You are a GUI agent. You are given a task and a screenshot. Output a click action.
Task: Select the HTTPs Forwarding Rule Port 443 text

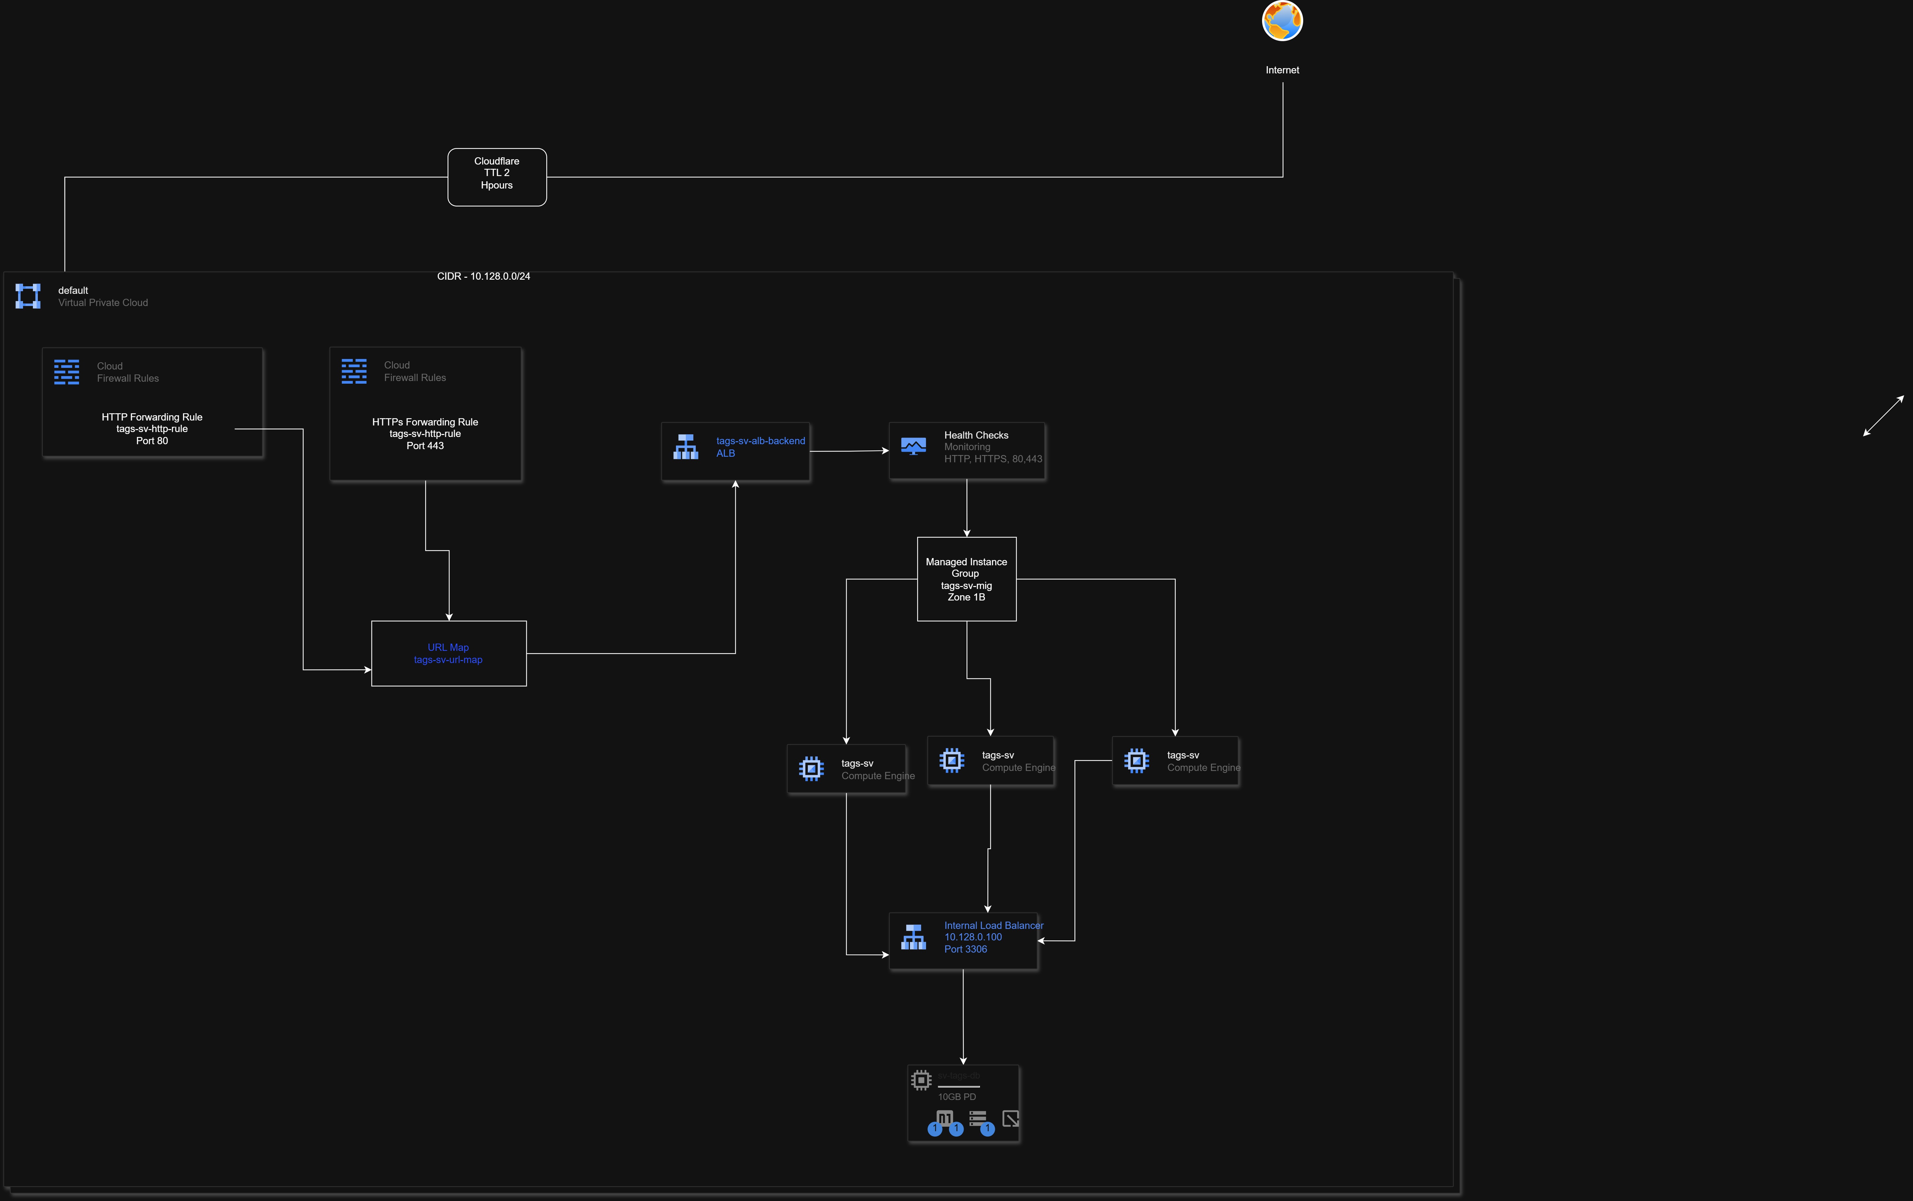click(x=425, y=434)
